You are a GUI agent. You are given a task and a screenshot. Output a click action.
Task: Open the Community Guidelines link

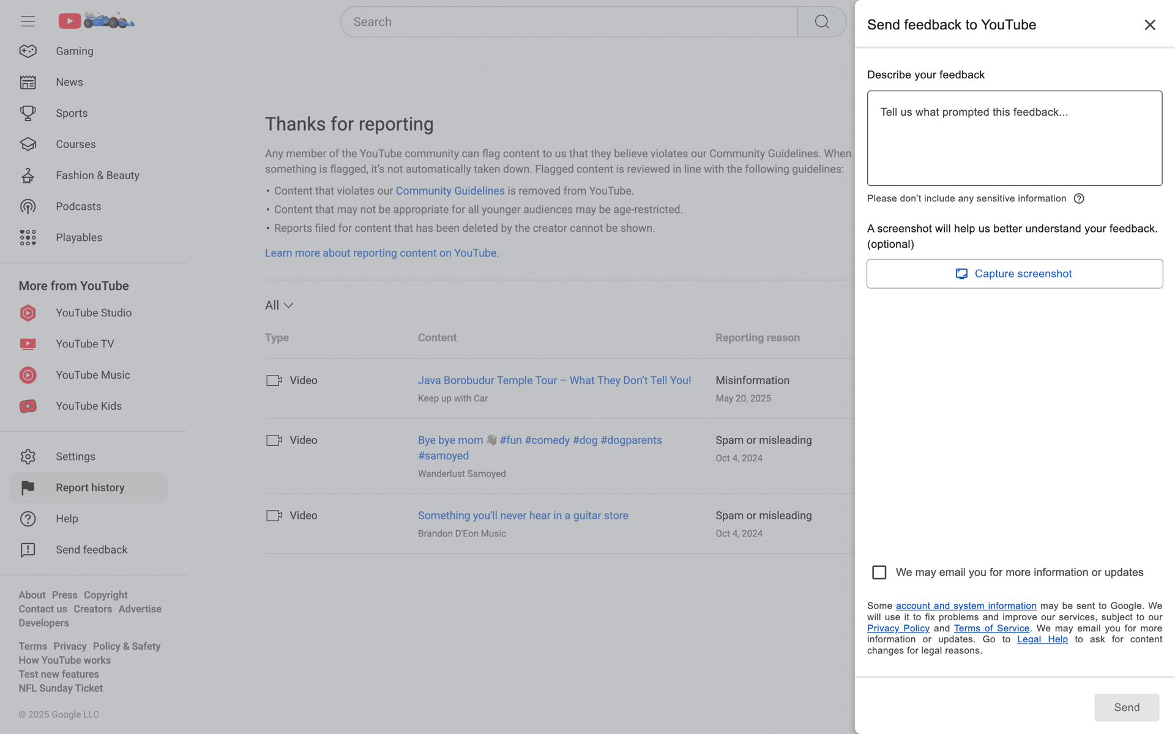tap(450, 191)
